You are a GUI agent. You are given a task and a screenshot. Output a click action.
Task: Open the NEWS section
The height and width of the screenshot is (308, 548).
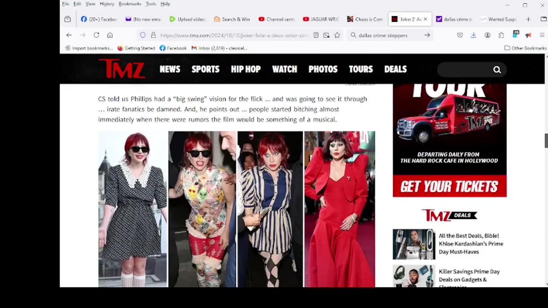coord(170,69)
